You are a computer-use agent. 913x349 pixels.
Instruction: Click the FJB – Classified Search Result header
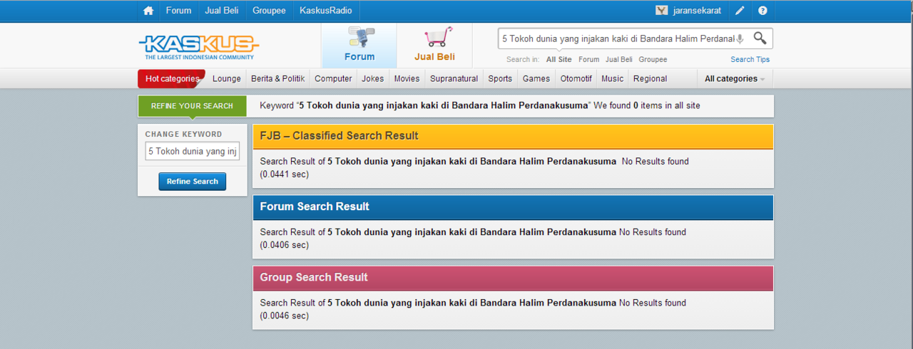[x=513, y=136]
